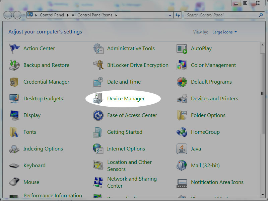Open the Mouse icon
Screen dimensions: 268x201
14,182
